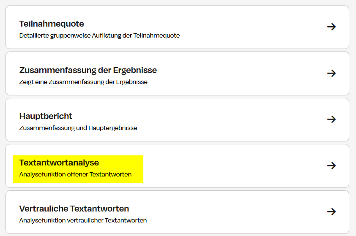The width and height of the screenshot is (356, 236).
Task: Open the Teilnahmequote heading
Action: tap(52, 24)
